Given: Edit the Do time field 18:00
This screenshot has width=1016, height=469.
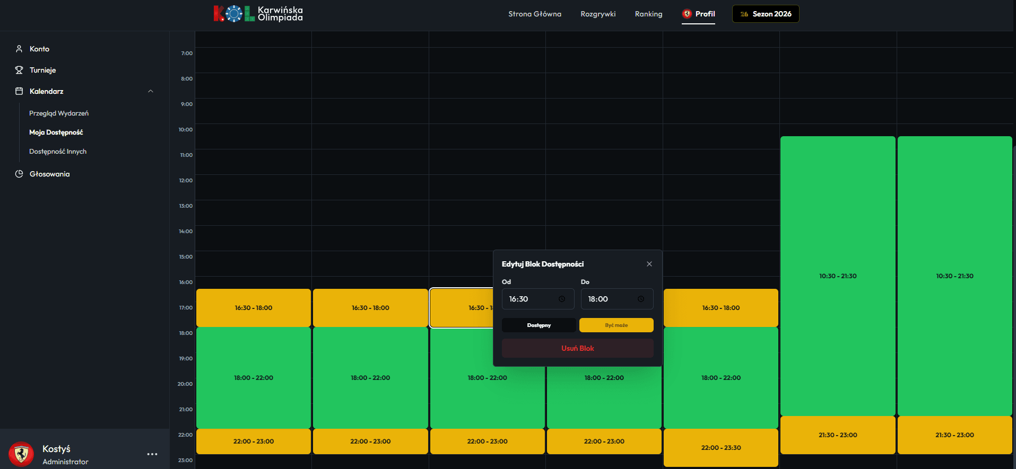Looking at the screenshot, I should click(617, 299).
